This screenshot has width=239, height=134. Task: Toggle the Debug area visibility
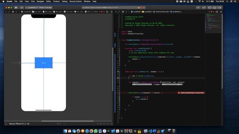click(215, 7)
